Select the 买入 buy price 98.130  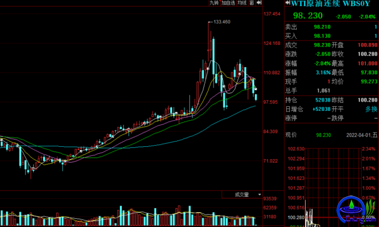tap(322, 36)
